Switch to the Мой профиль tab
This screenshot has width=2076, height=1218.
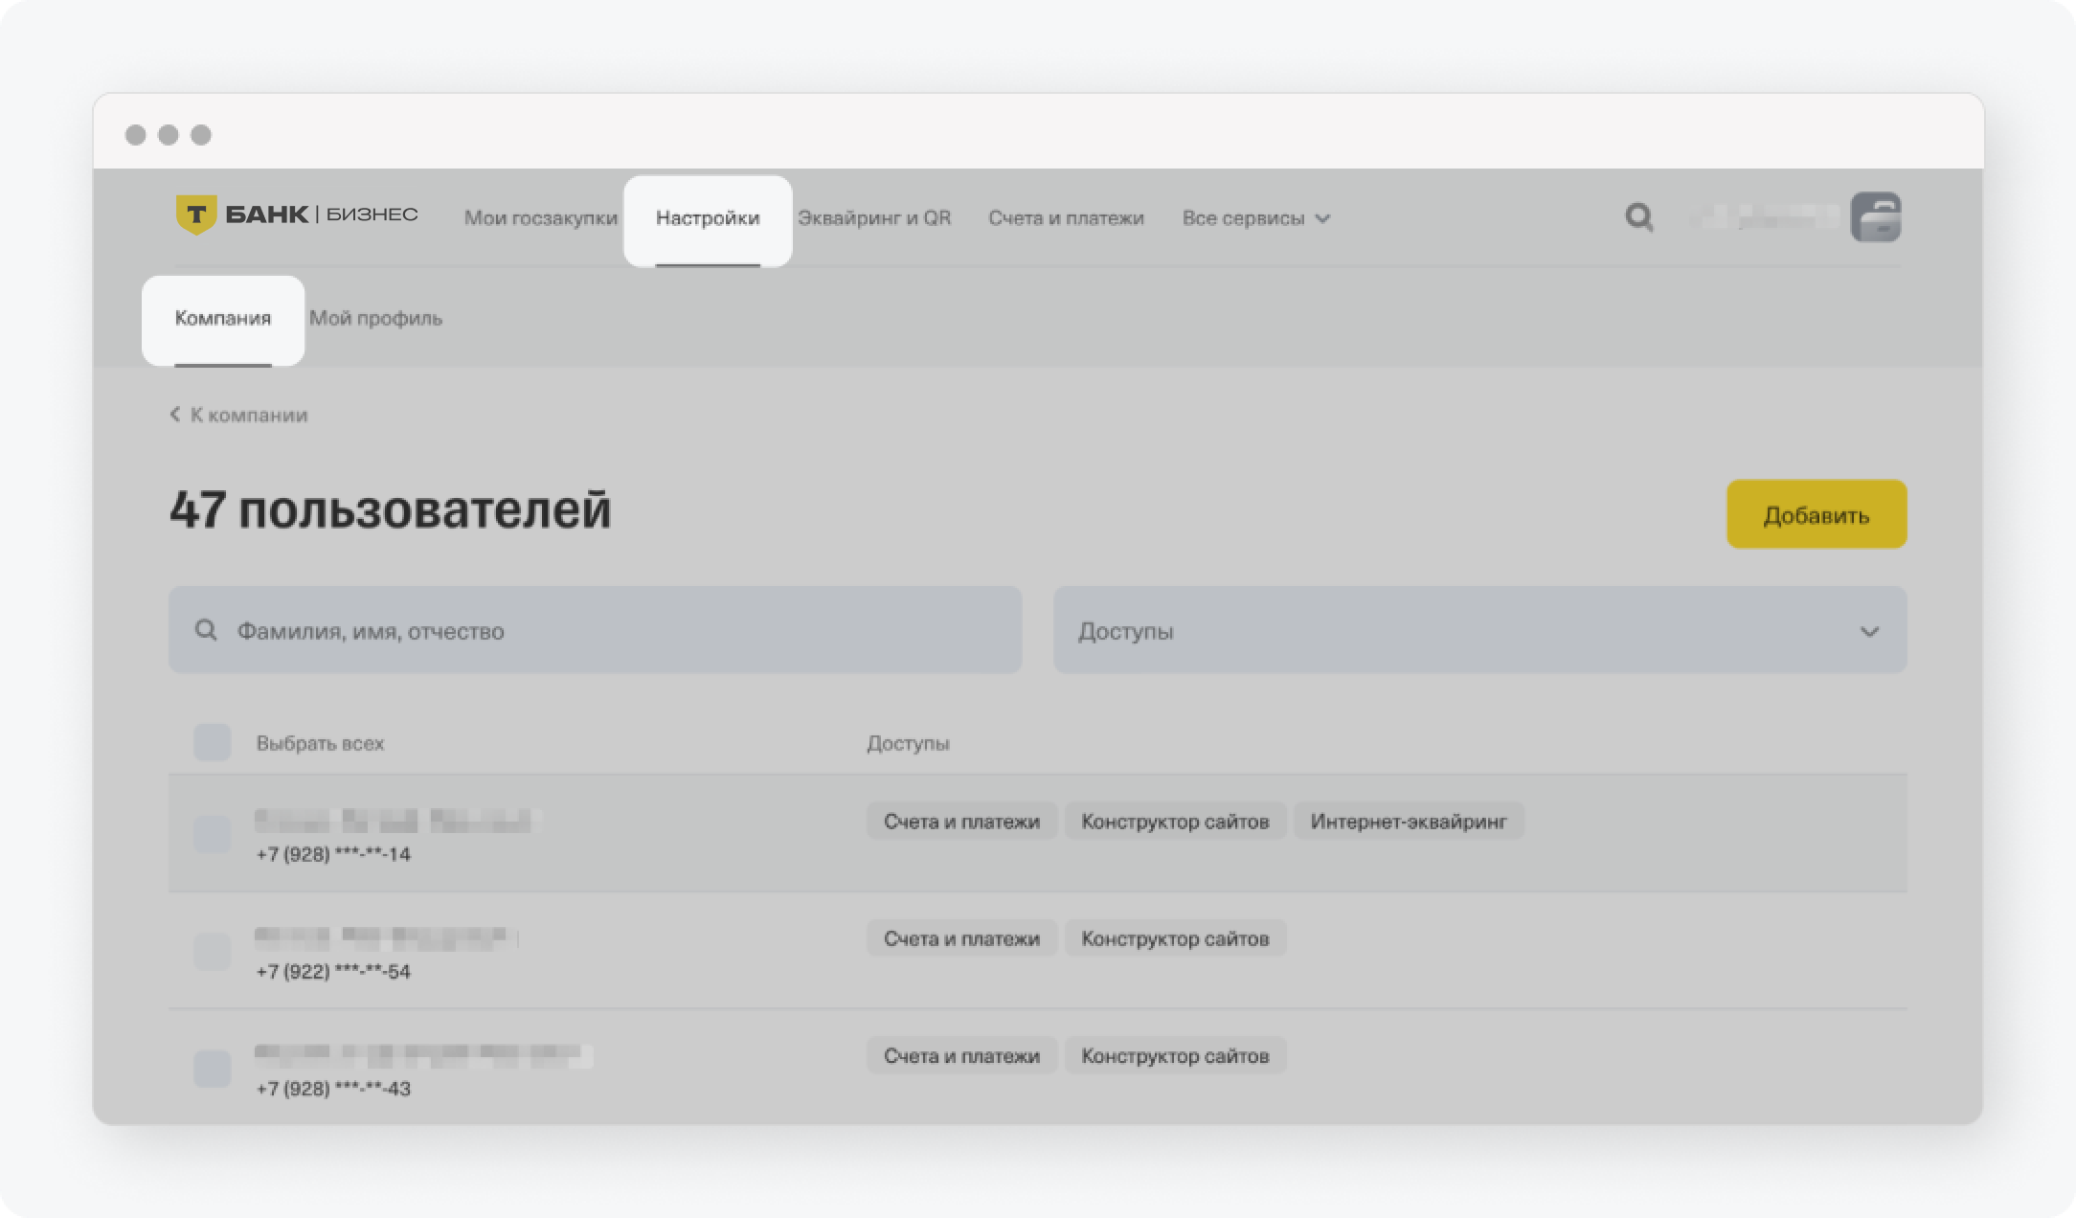(x=375, y=318)
